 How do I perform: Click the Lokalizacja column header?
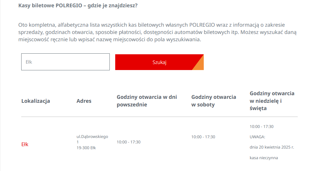click(x=35, y=101)
